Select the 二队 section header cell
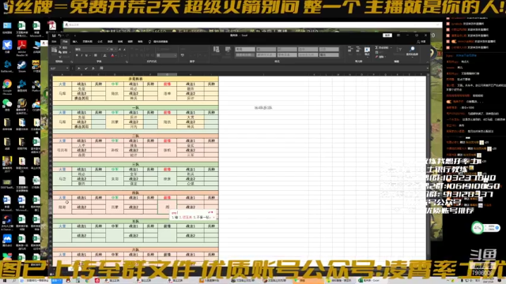 click(x=135, y=136)
